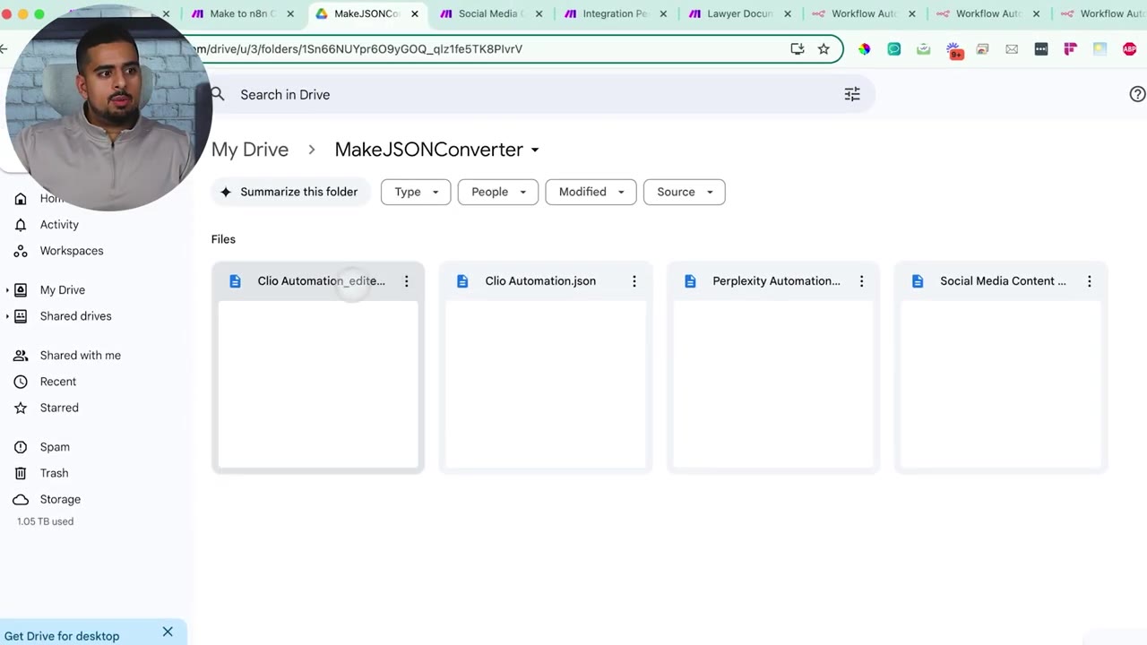Open the Source filter dropdown

click(x=685, y=192)
